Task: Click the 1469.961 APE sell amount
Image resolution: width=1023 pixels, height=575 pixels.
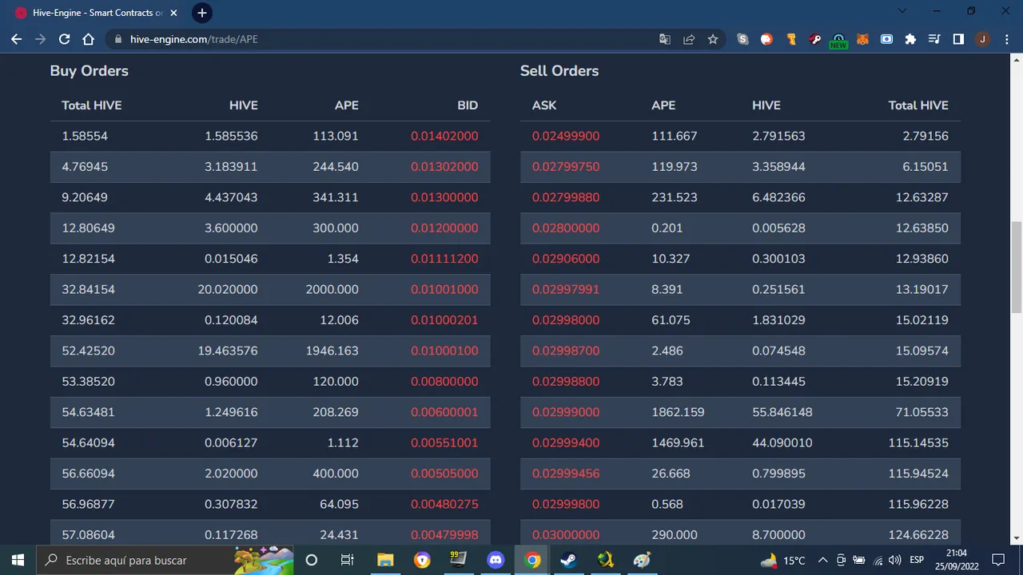Action: [x=678, y=442]
